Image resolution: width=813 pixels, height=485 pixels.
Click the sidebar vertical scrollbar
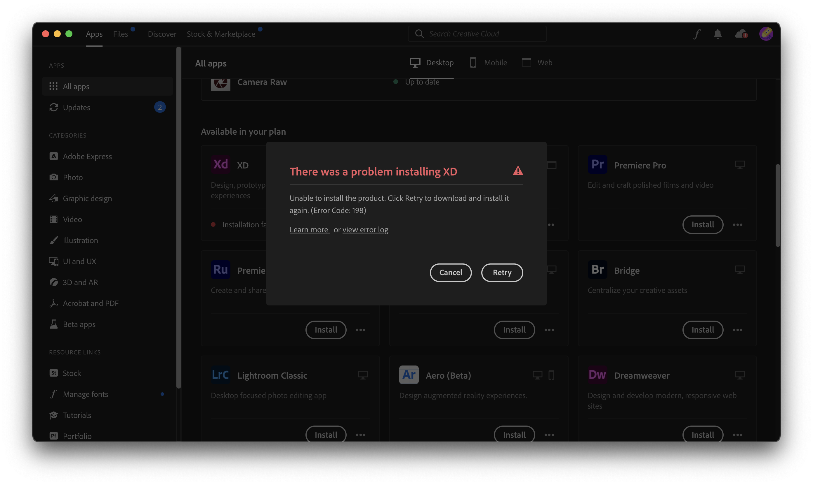pyautogui.click(x=178, y=217)
